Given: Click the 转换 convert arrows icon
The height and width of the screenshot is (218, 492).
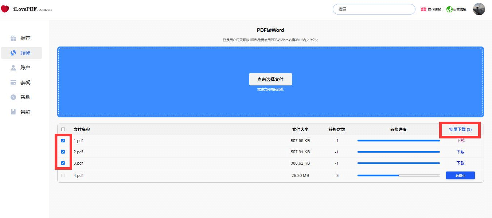Looking at the screenshot, I should [x=13, y=53].
